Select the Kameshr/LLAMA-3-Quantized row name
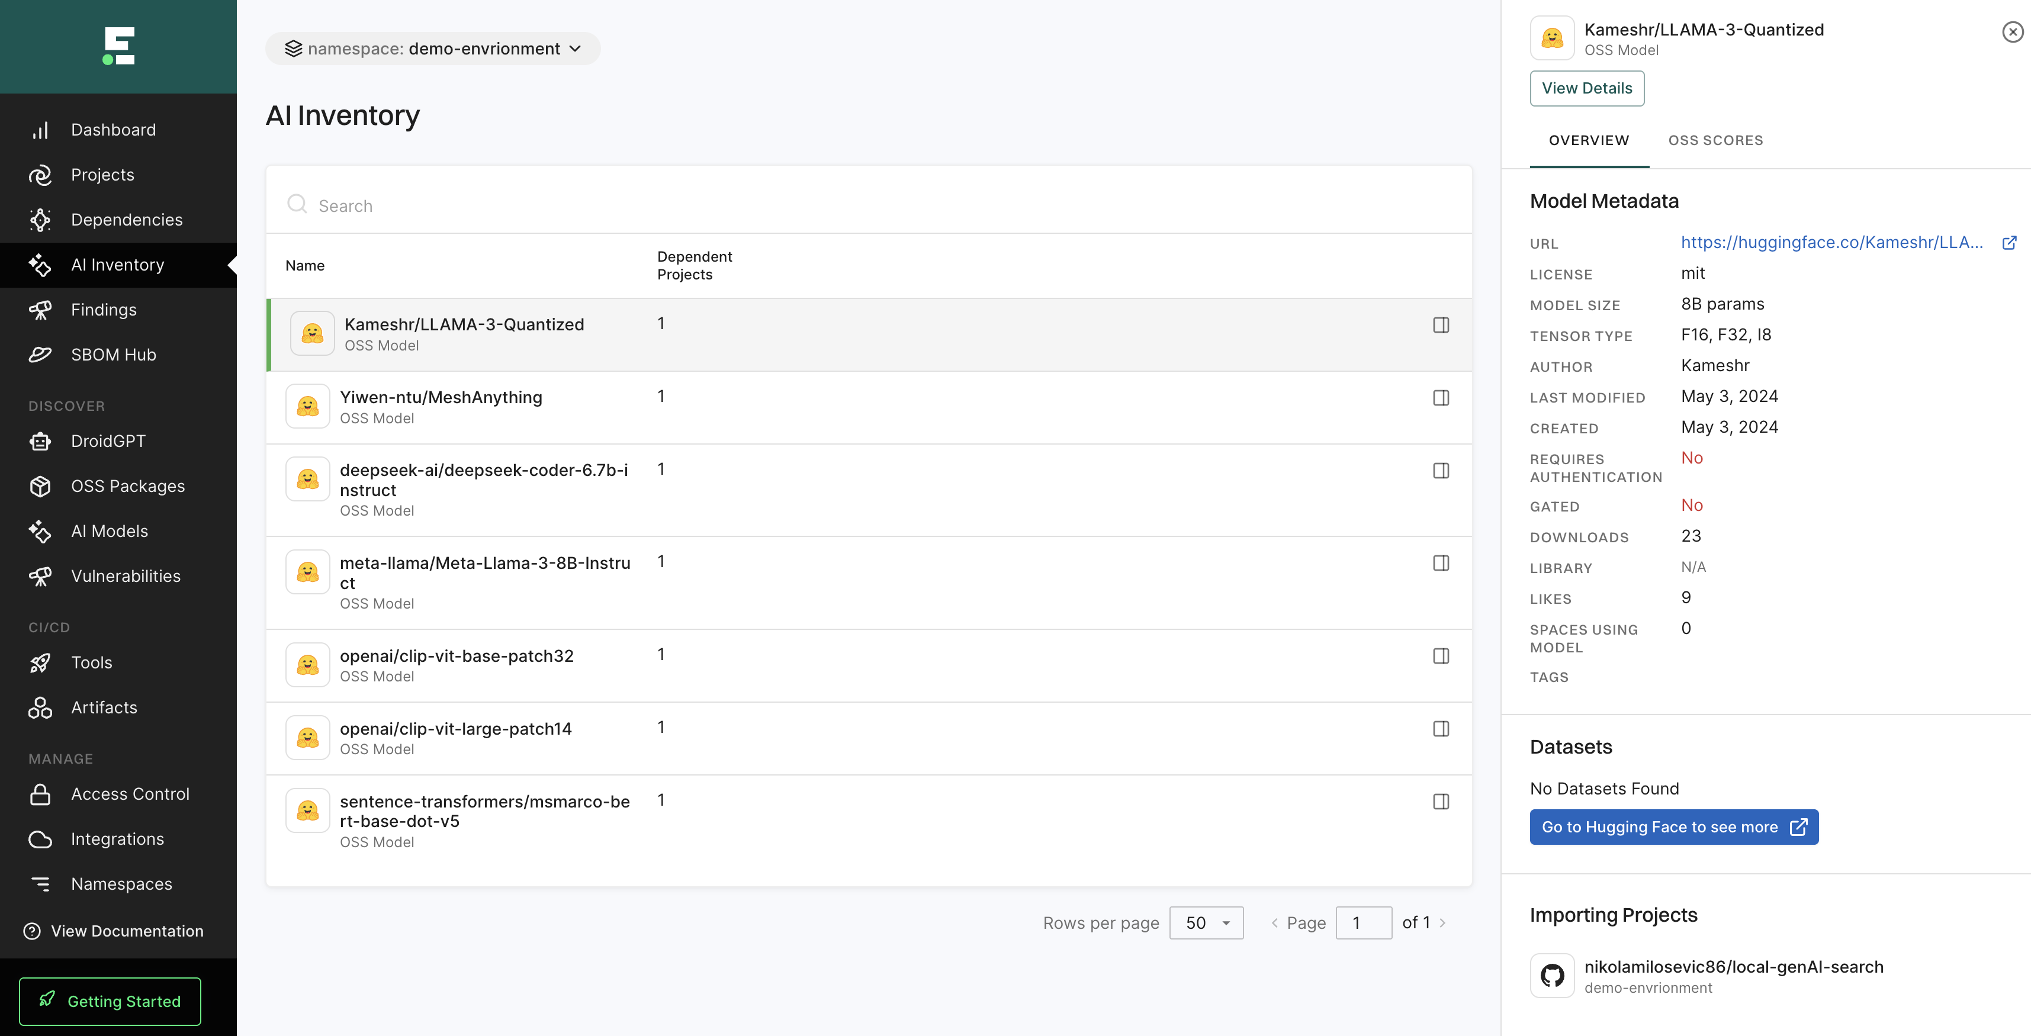 [464, 325]
